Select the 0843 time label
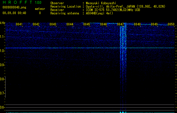177x113 pixels. (x=53, y=24)
